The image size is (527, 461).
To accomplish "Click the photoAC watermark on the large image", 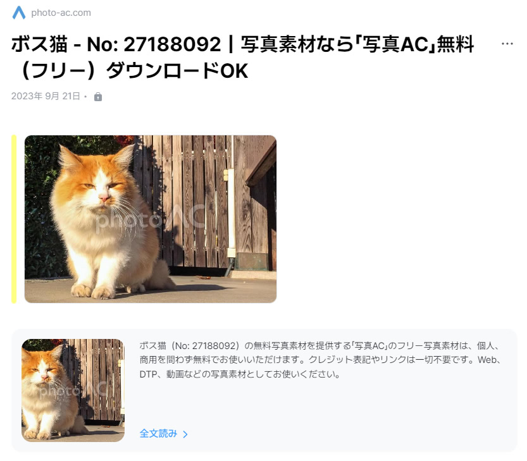I will tap(150, 218).
